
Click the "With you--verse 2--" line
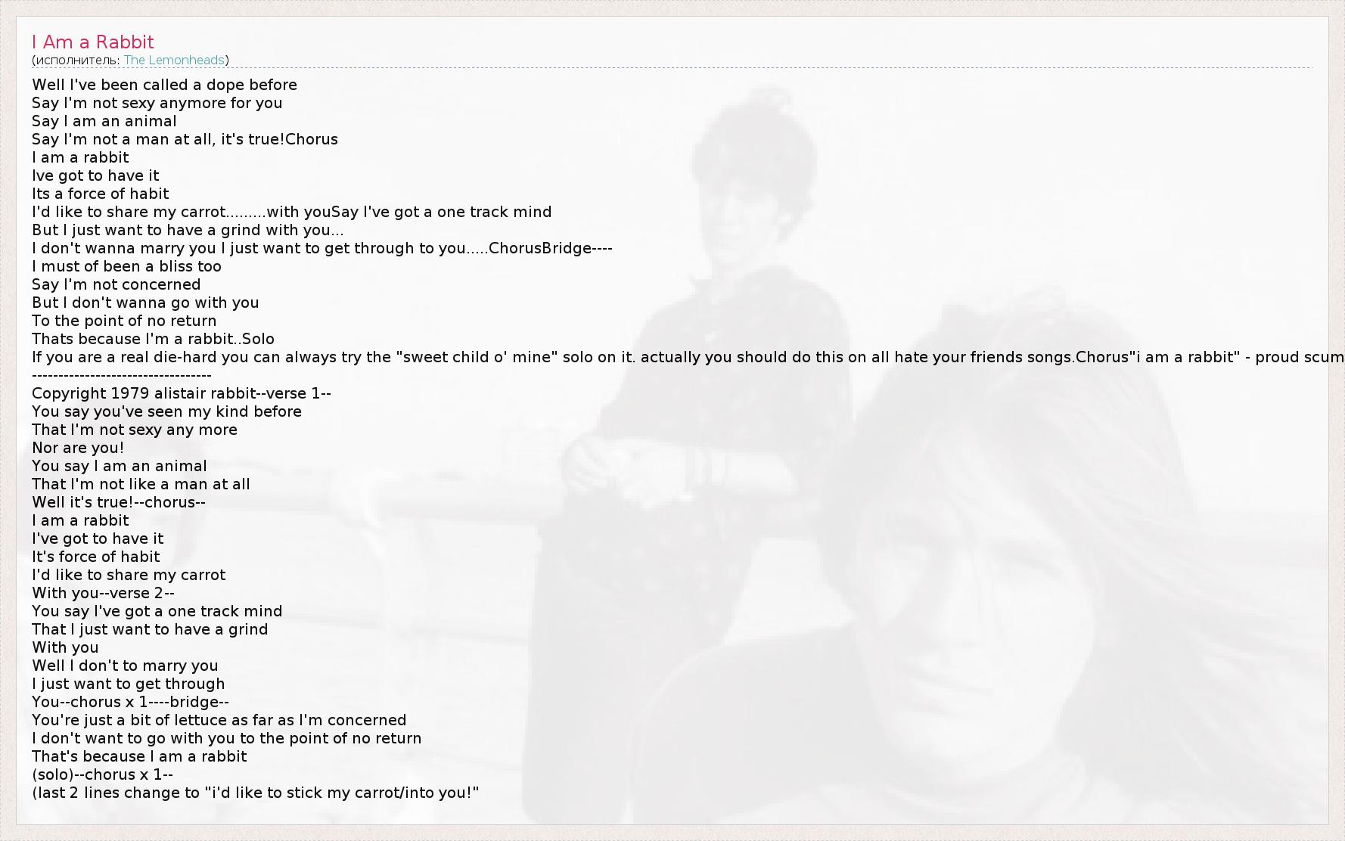103,593
